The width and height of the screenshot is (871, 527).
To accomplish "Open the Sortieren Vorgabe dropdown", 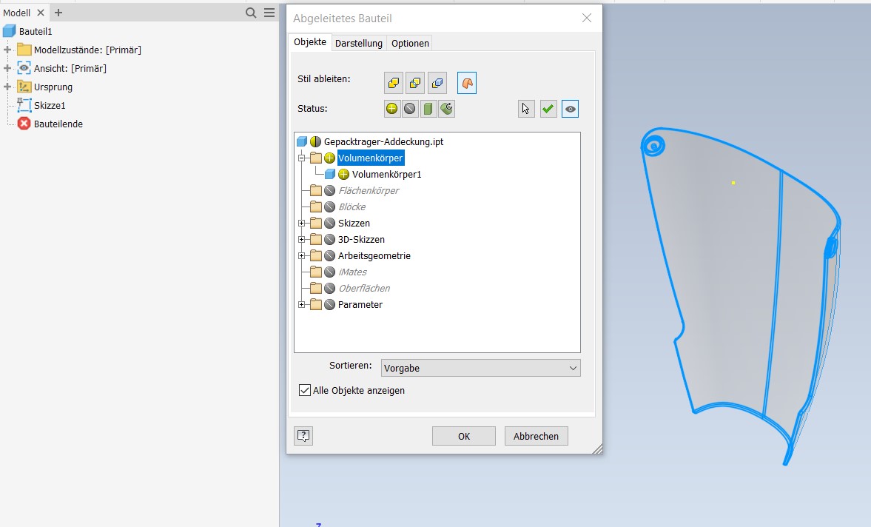I will coord(481,368).
